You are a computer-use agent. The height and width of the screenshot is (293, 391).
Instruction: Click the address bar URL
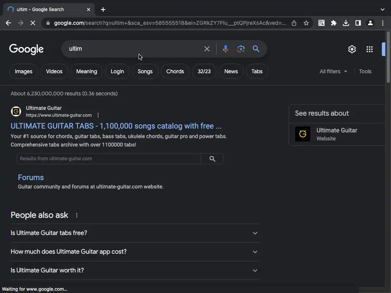point(170,23)
